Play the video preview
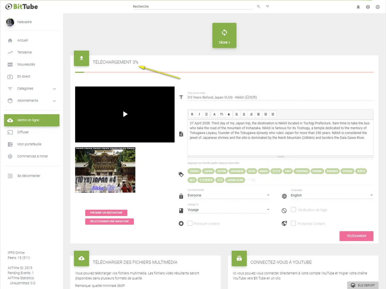386x289 pixels. (125, 114)
